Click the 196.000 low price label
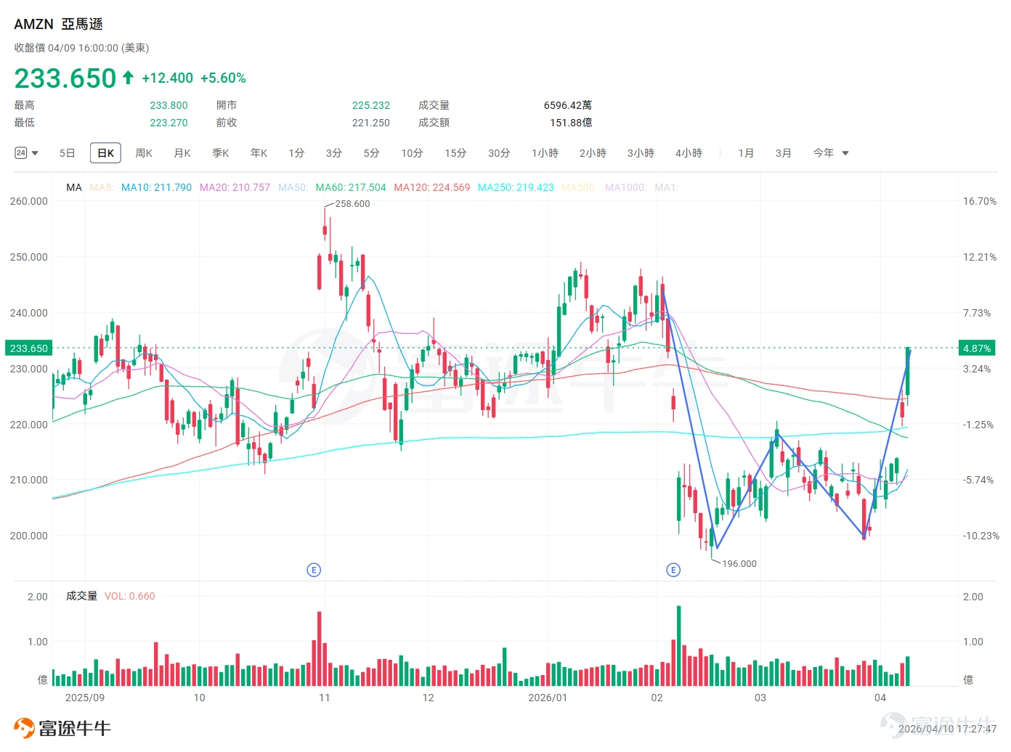The width and height of the screenshot is (1011, 752). [739, 563]
